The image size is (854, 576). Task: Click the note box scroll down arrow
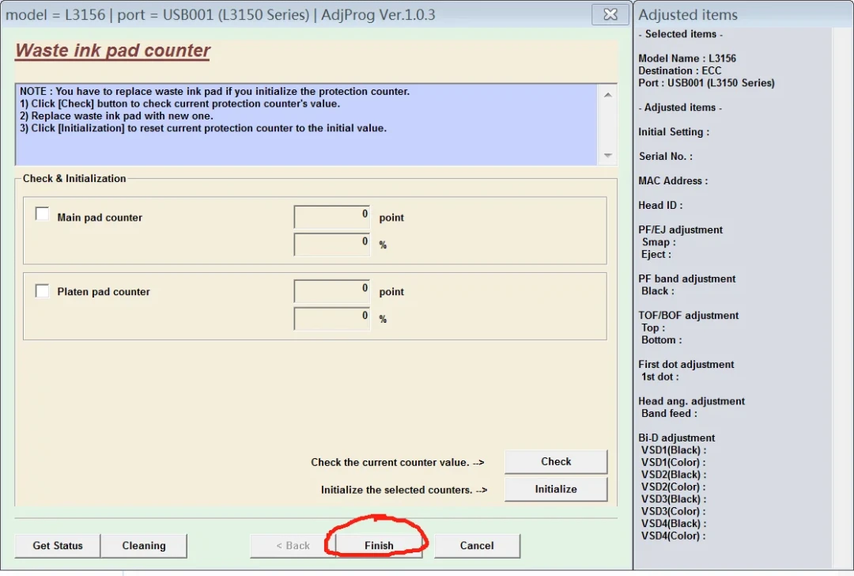pyautogui.click(x=608, y=155)
